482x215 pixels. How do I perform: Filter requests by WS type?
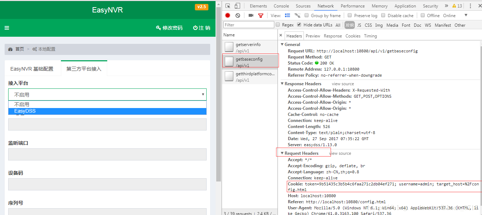pyautogui.click(x=428, y=25)
